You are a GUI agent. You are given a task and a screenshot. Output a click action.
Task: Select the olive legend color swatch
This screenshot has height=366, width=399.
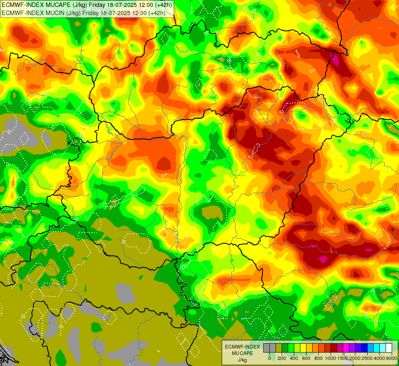coord(279,348)
